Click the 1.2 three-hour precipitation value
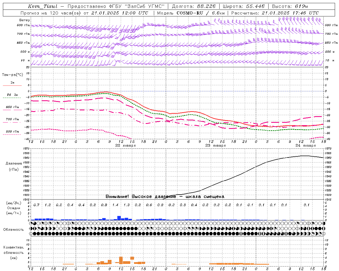339x271 pixels. click(48, 205)
